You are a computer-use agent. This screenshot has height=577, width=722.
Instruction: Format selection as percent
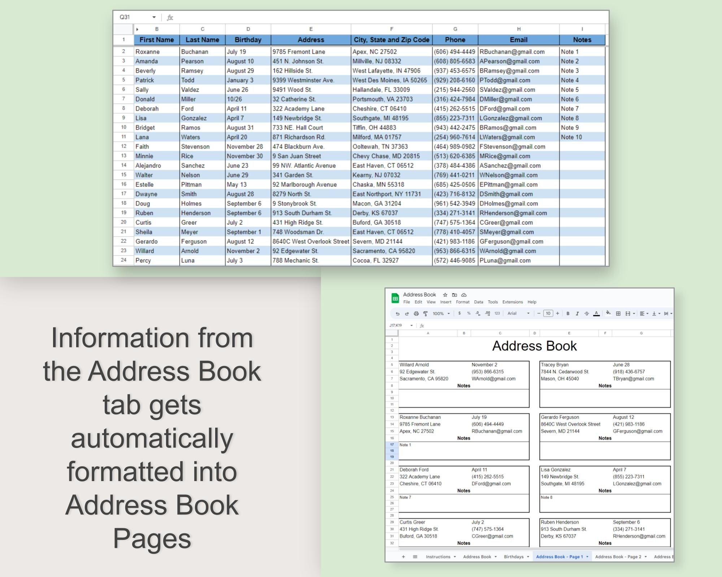pyautogui.click(x=469, y=313)
